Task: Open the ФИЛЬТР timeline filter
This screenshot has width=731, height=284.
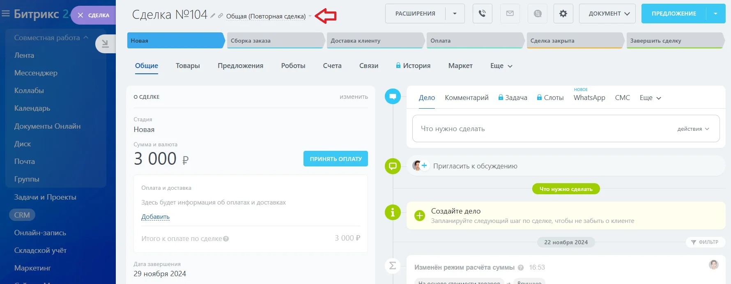Action: [705, 242]
